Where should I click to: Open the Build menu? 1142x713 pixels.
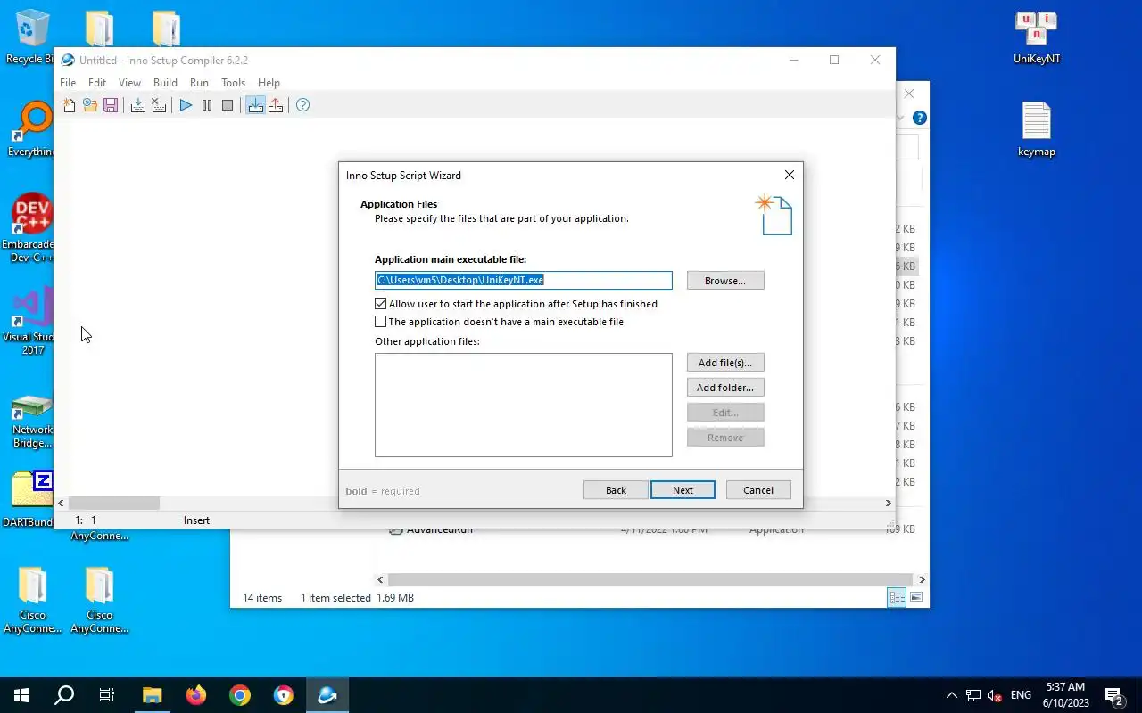click(165, 83)
